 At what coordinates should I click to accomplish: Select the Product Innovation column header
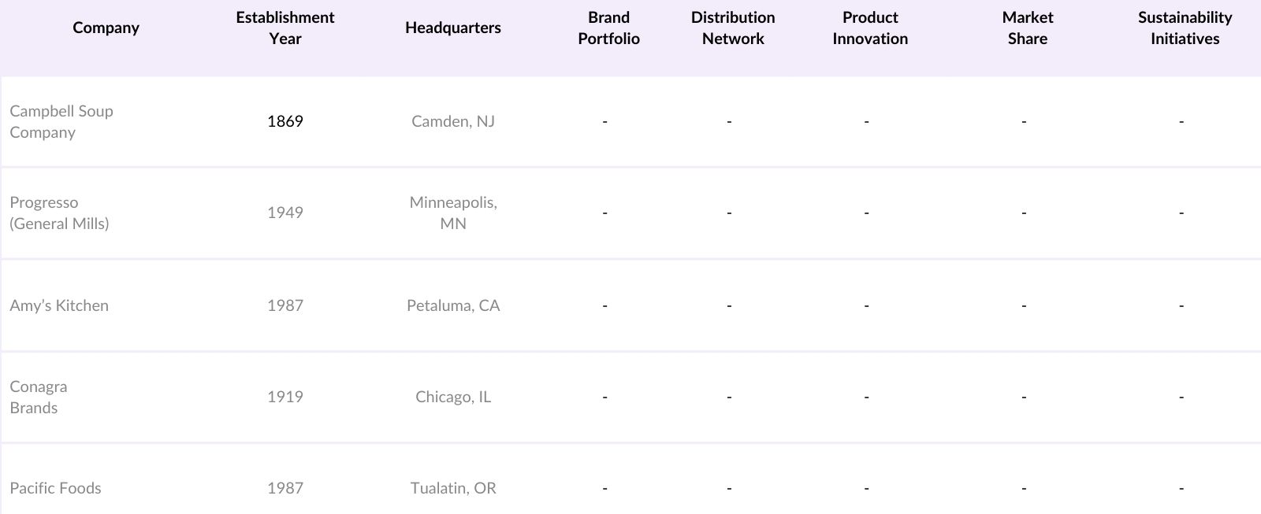(x=869, y=28)
